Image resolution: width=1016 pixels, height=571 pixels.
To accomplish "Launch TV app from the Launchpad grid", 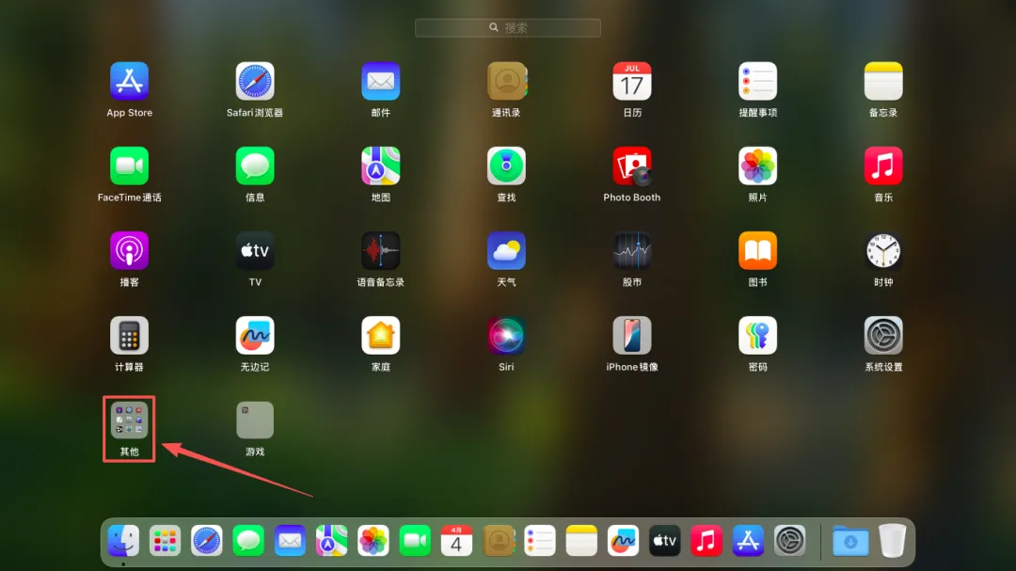I will pyautogui.click(x=255, y=251).
